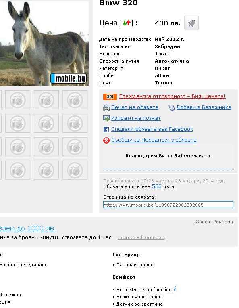Click the Facebook icon
The image size is (239, 308).
point(106,130)
